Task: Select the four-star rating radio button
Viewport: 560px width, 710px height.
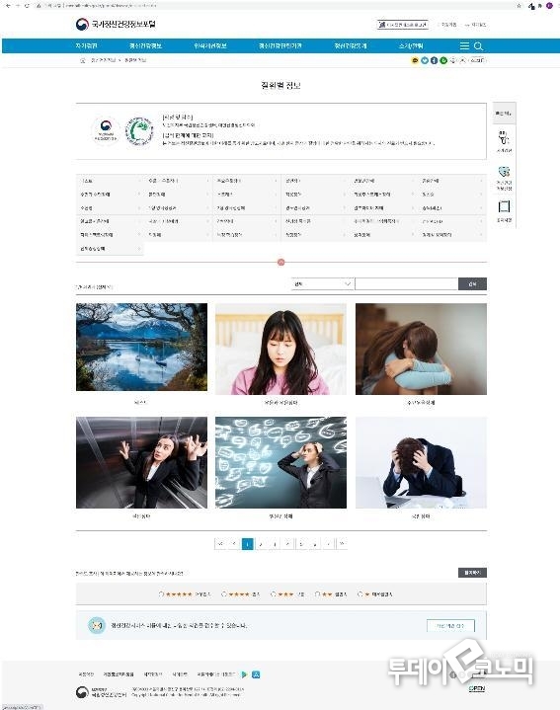Action: pyautogui.click(x=223, y=593)
